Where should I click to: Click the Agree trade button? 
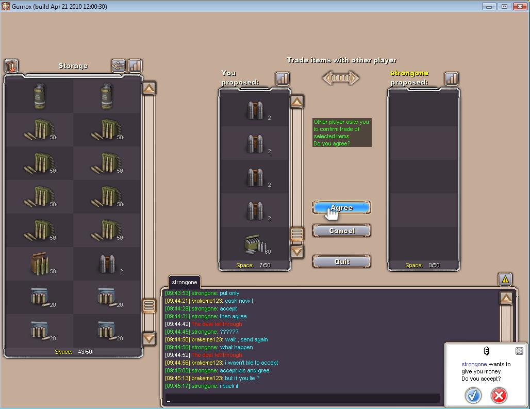click(341, 207)
